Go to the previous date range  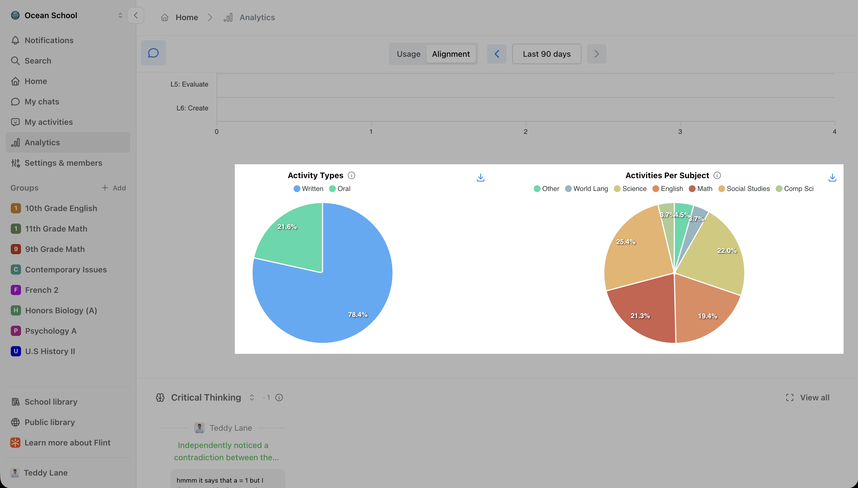coord(497,54)
